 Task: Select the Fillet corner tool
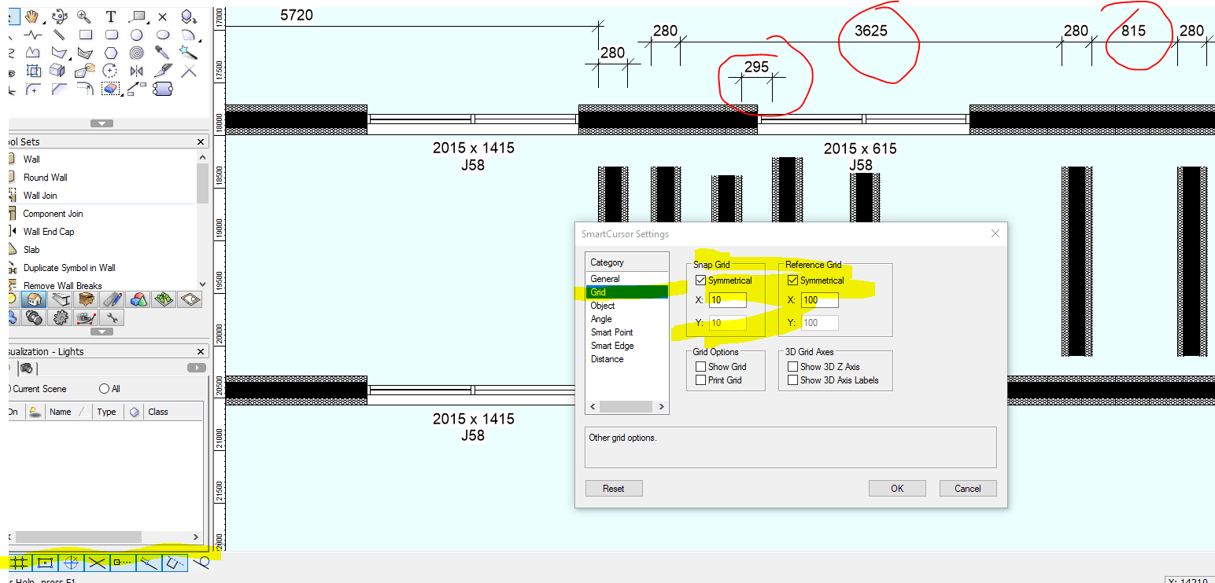33,88
